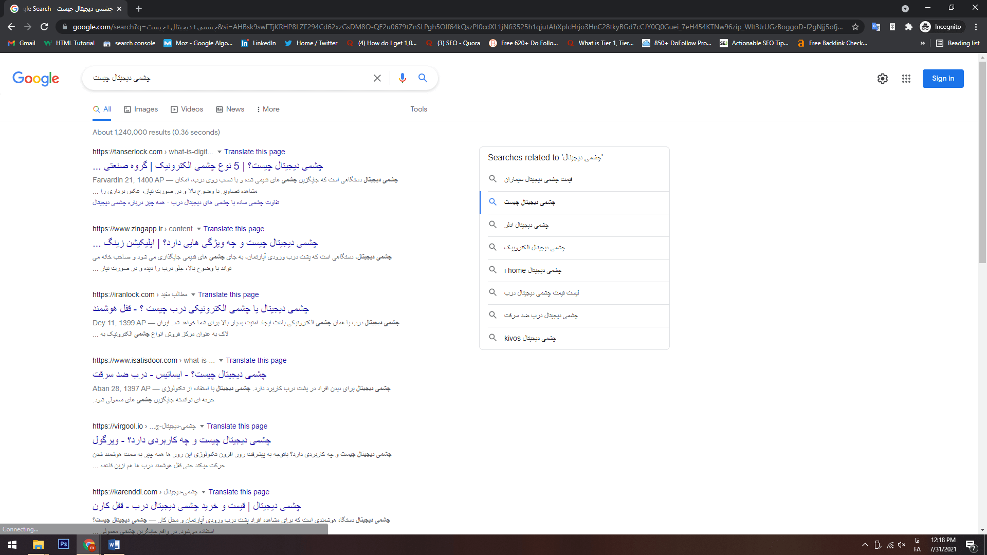Switch to the News results tab
The height and width of the screenshot is (555, 987).
(230, 109)
